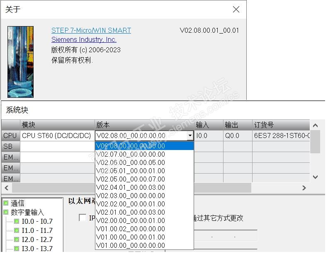Viewport: 328px width, 254px height.
Task: Select the I1.0 - I1.7 tree item
Action: click(37, 230)
